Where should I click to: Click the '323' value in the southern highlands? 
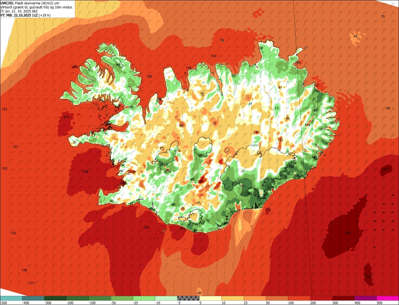(200, 181)
